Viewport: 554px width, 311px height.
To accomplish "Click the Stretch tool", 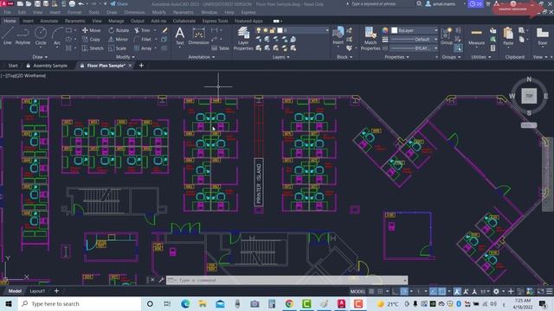I will pyautogui.click(x=93, y=48).
